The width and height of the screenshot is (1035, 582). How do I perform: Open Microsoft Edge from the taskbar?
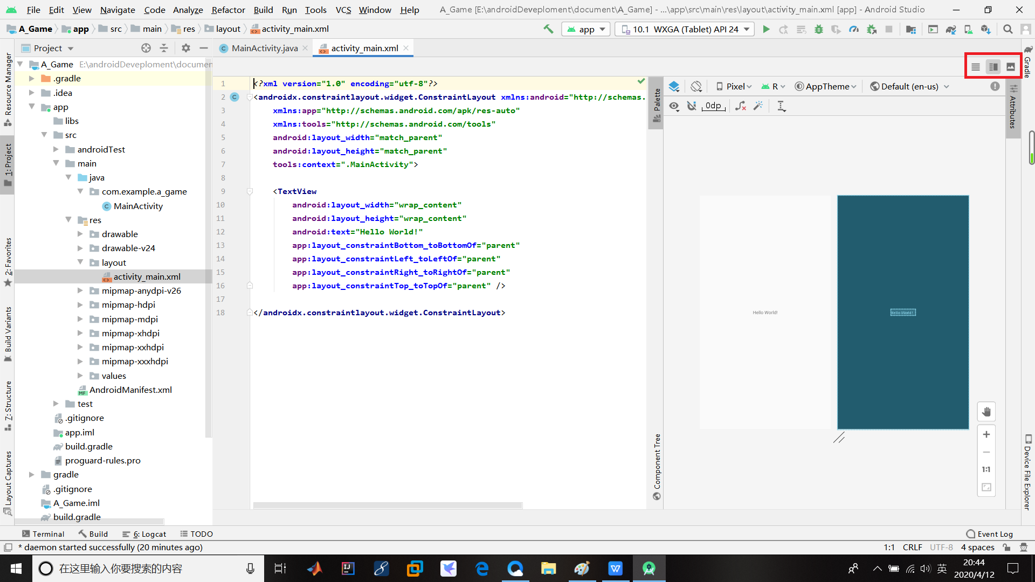482,569
